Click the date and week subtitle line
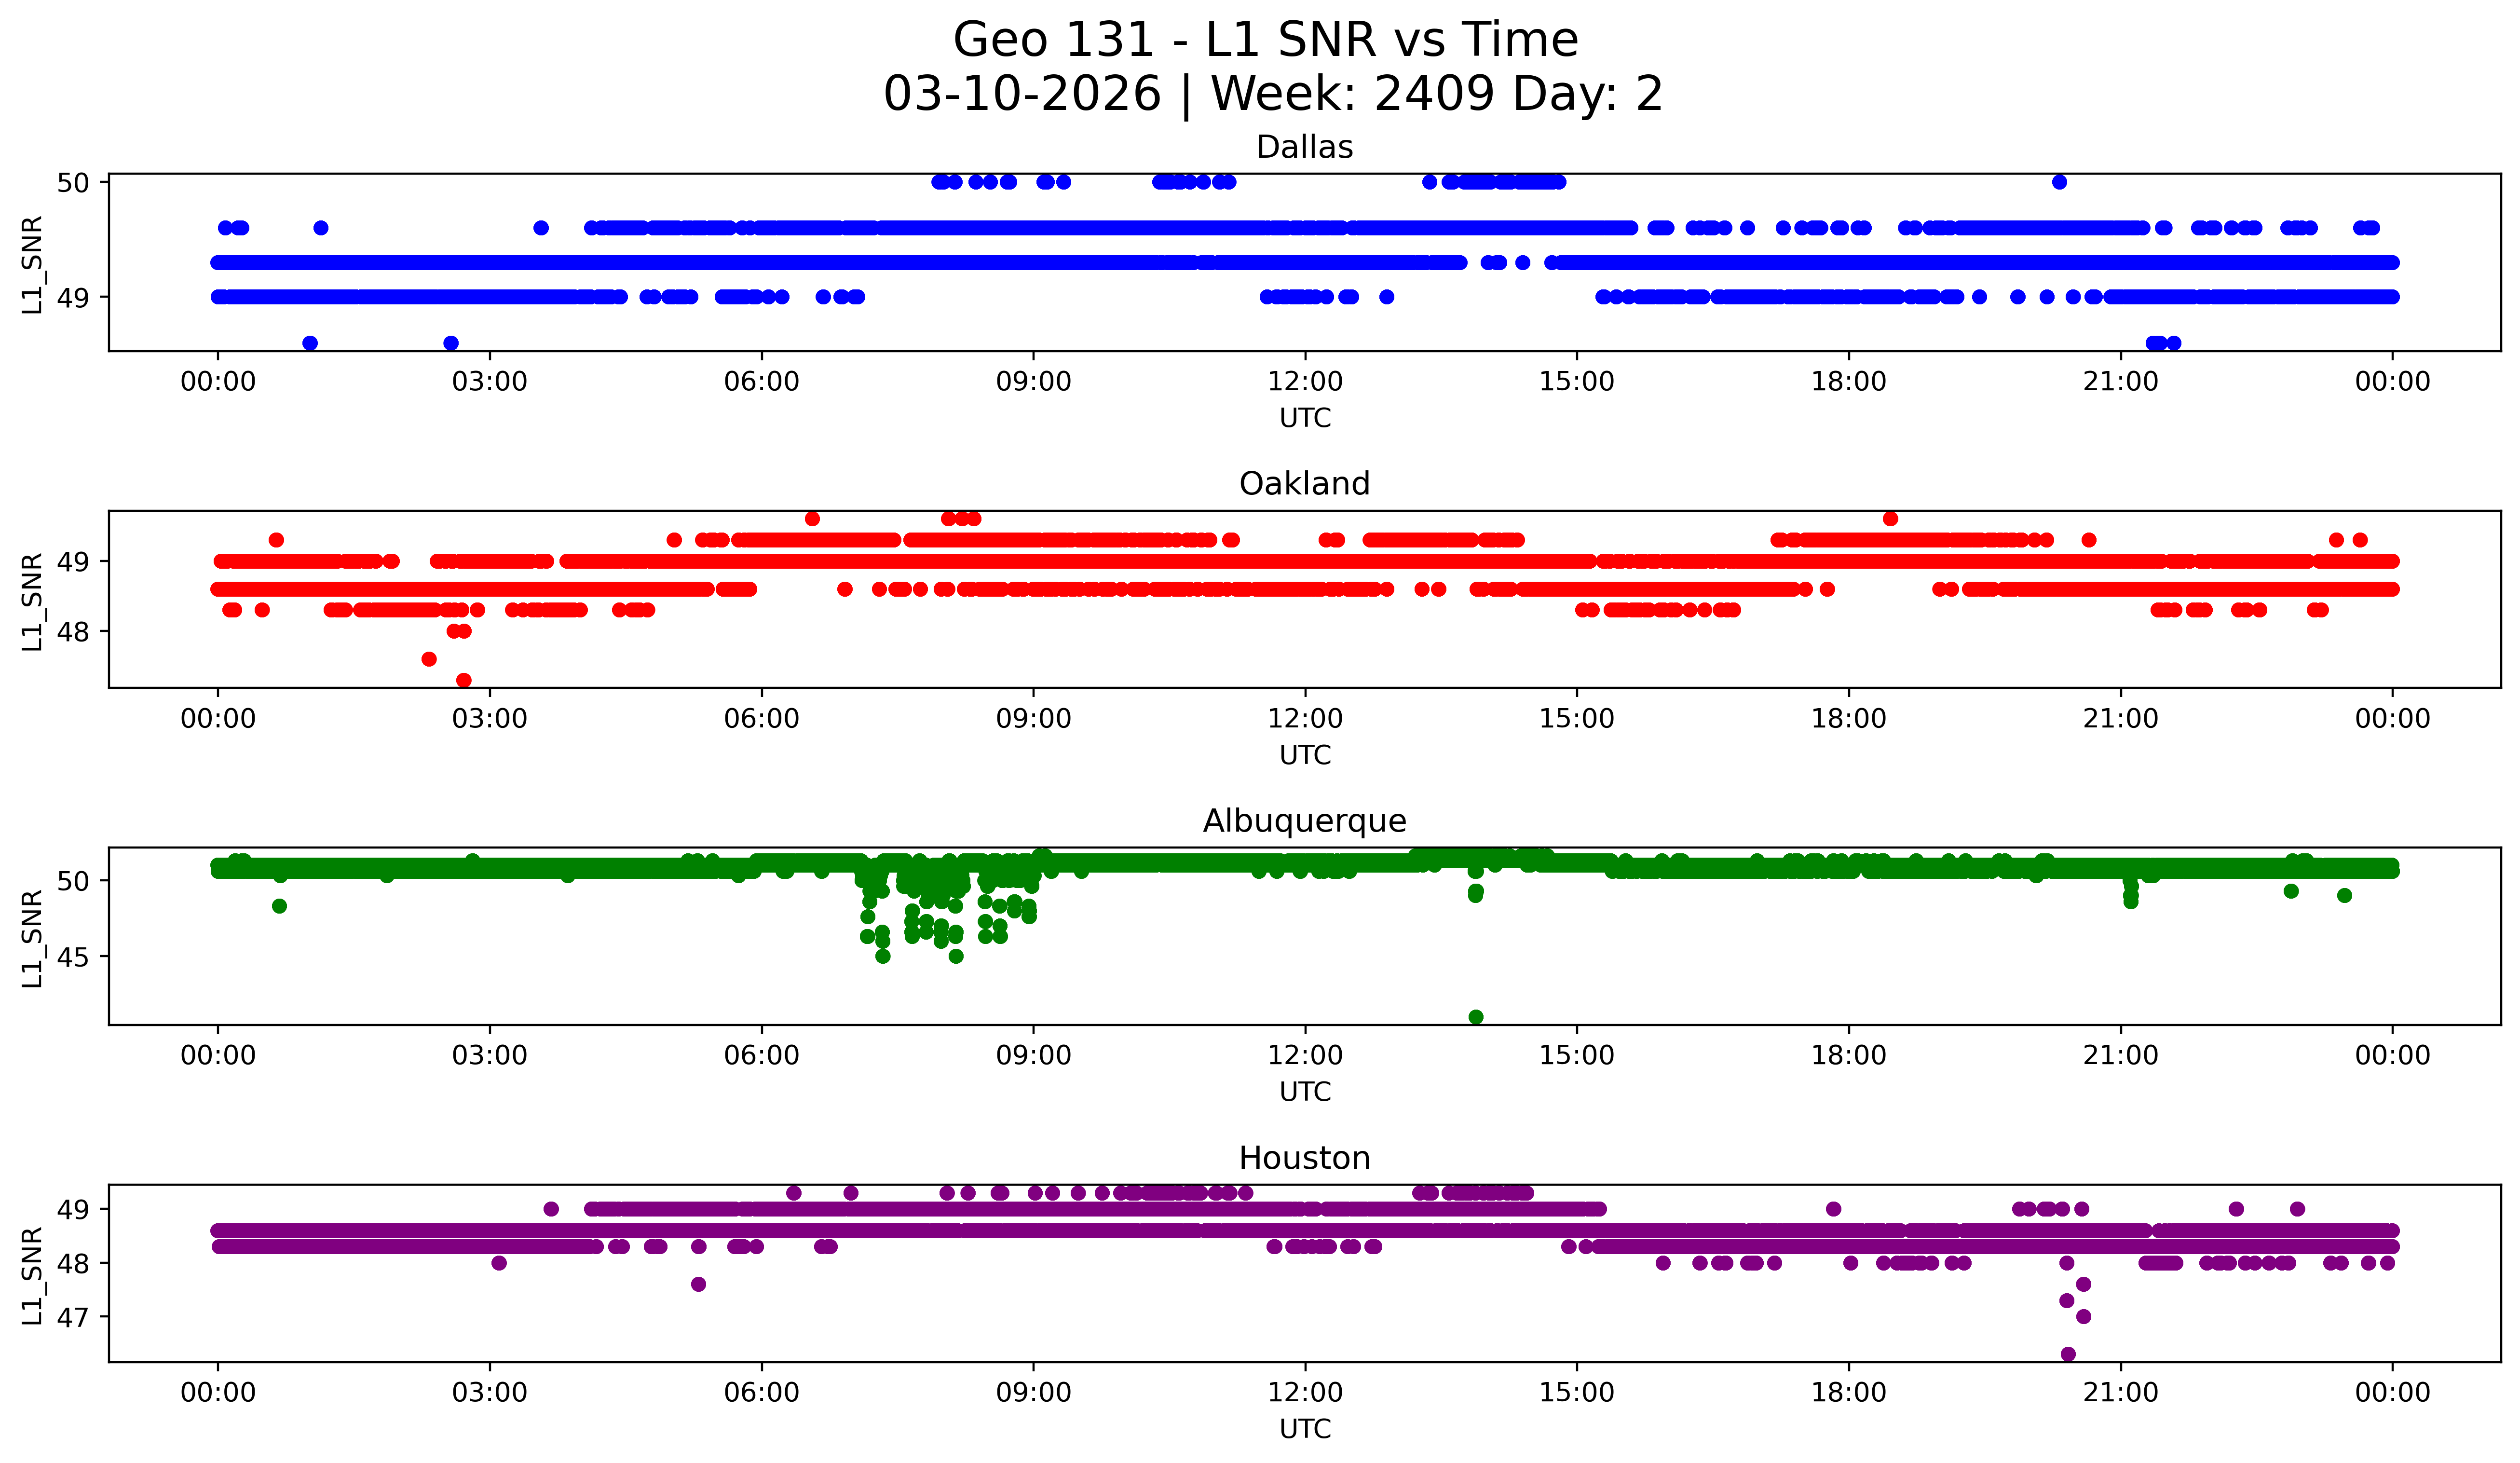This screenshot has height=1463, width=2520. point(1272,94)
